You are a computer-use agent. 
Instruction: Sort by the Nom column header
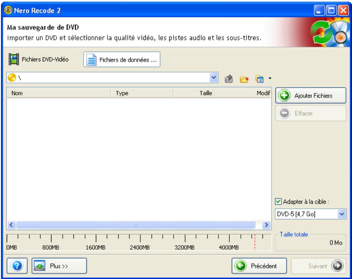(59, 93)
